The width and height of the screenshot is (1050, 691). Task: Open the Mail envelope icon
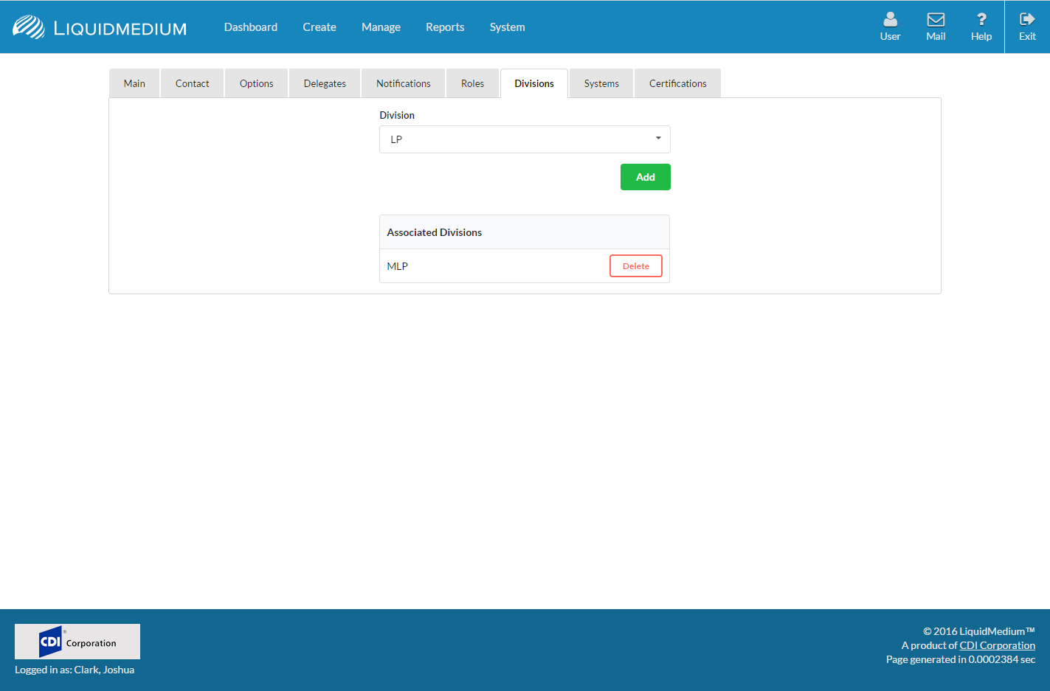tap(936, 20)
